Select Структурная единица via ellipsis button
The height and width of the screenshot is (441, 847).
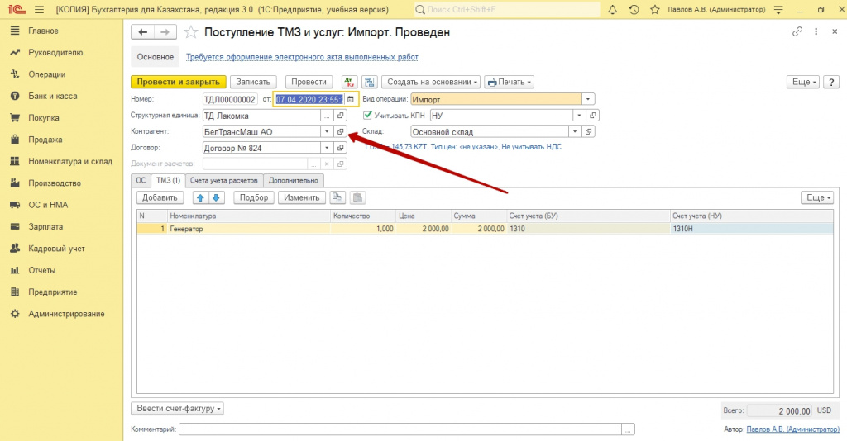tap(327, 116)
